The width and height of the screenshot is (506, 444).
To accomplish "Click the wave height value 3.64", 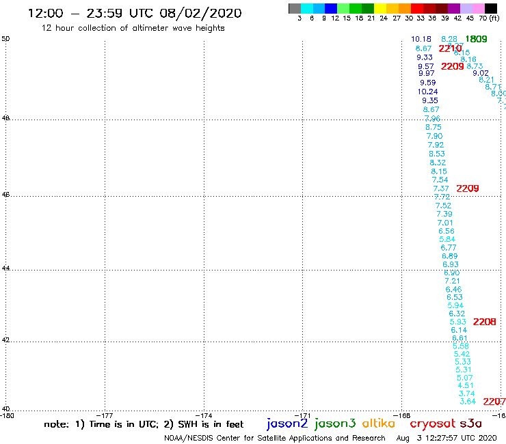I will 468,402.
